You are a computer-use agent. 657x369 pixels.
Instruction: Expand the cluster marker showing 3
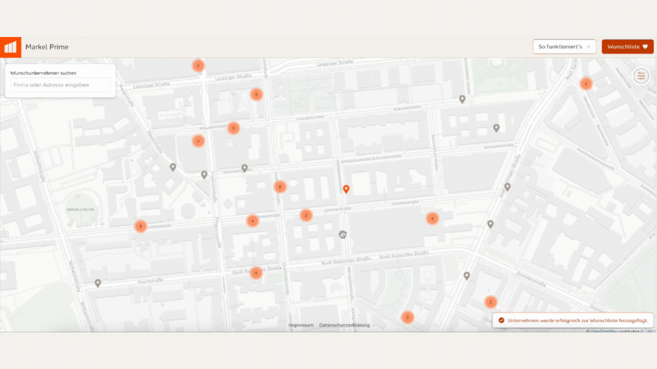pos(233,128)
